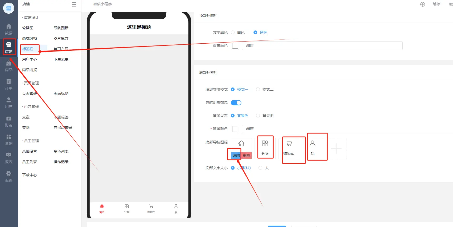Screen dimensions: 453x227
Task: Open the 财务 sidebar section
Action: tap(9, 121)
